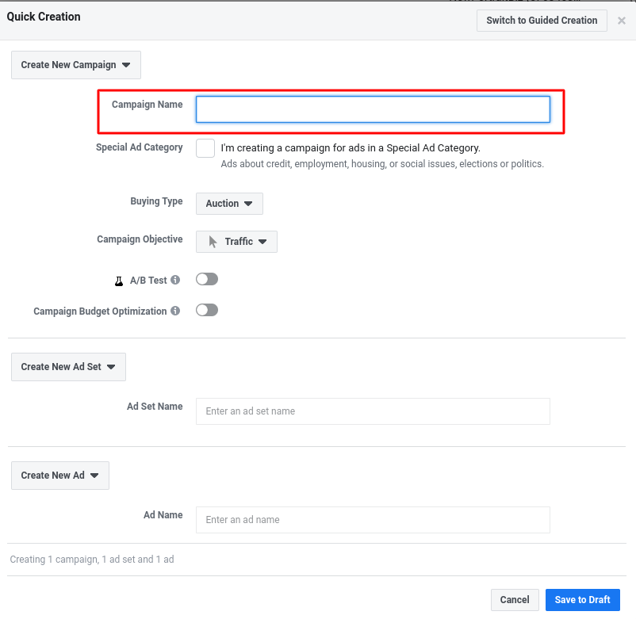Screen dimensions: 636x619
Task: Select the Ad Name input box
Action: (x=373, y=520)
